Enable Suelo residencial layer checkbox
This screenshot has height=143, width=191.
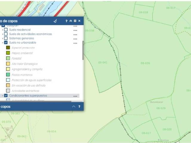coord(6,30)
